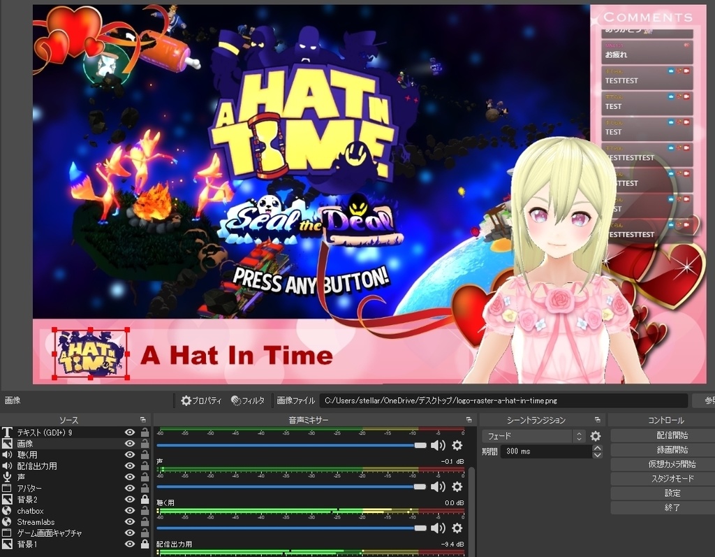Image resolution: width=715 pixels, height=557 pixels.
Task: Click the 期間 label
Action: click(x=489, y=451)
